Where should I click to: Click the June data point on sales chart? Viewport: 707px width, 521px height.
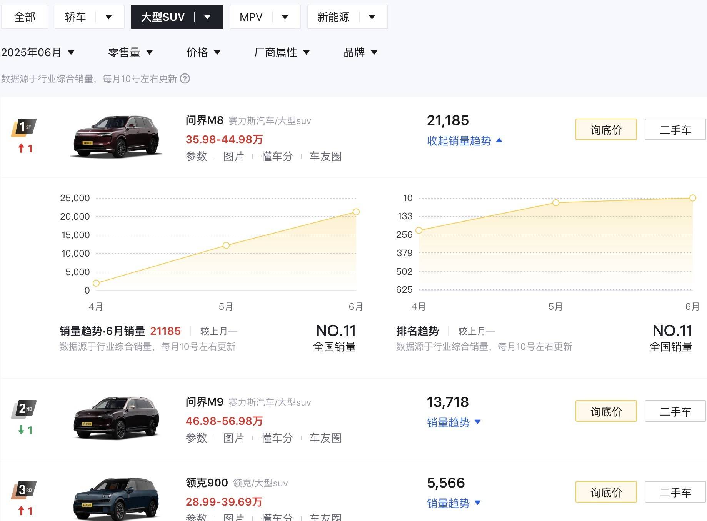356,212
